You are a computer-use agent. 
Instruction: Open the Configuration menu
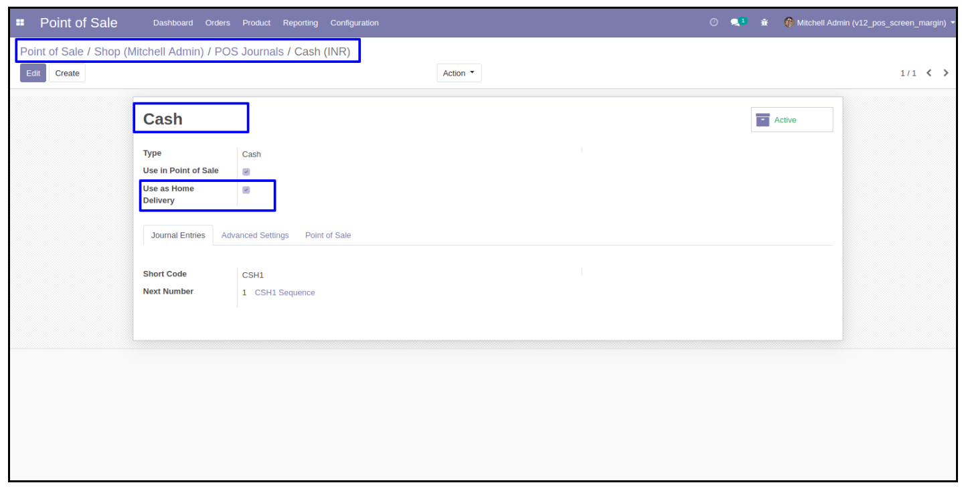354,23
